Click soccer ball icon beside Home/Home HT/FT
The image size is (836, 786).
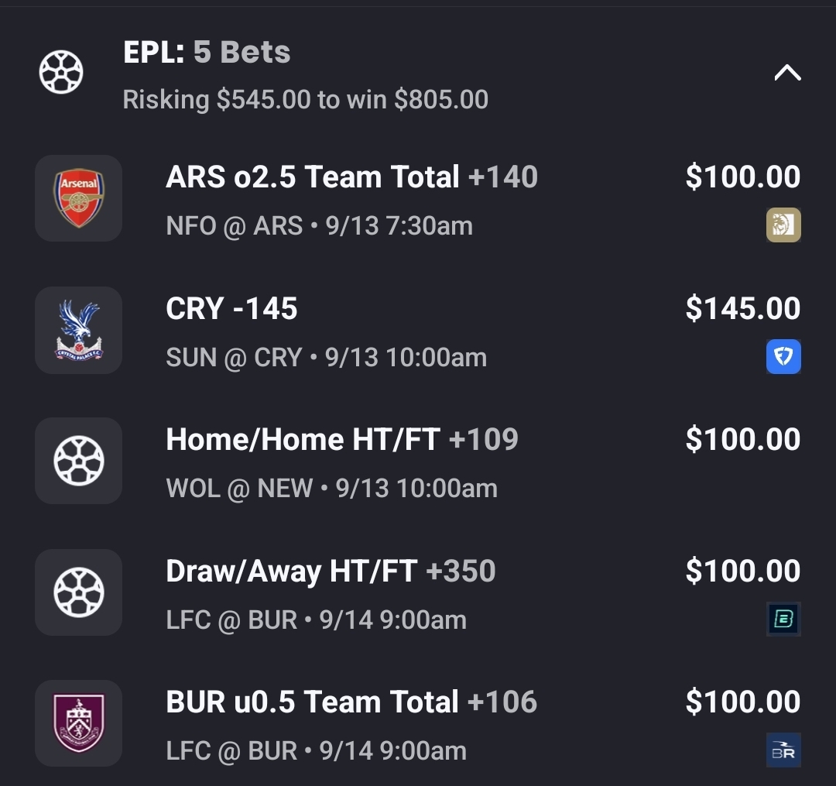point(78,461)
